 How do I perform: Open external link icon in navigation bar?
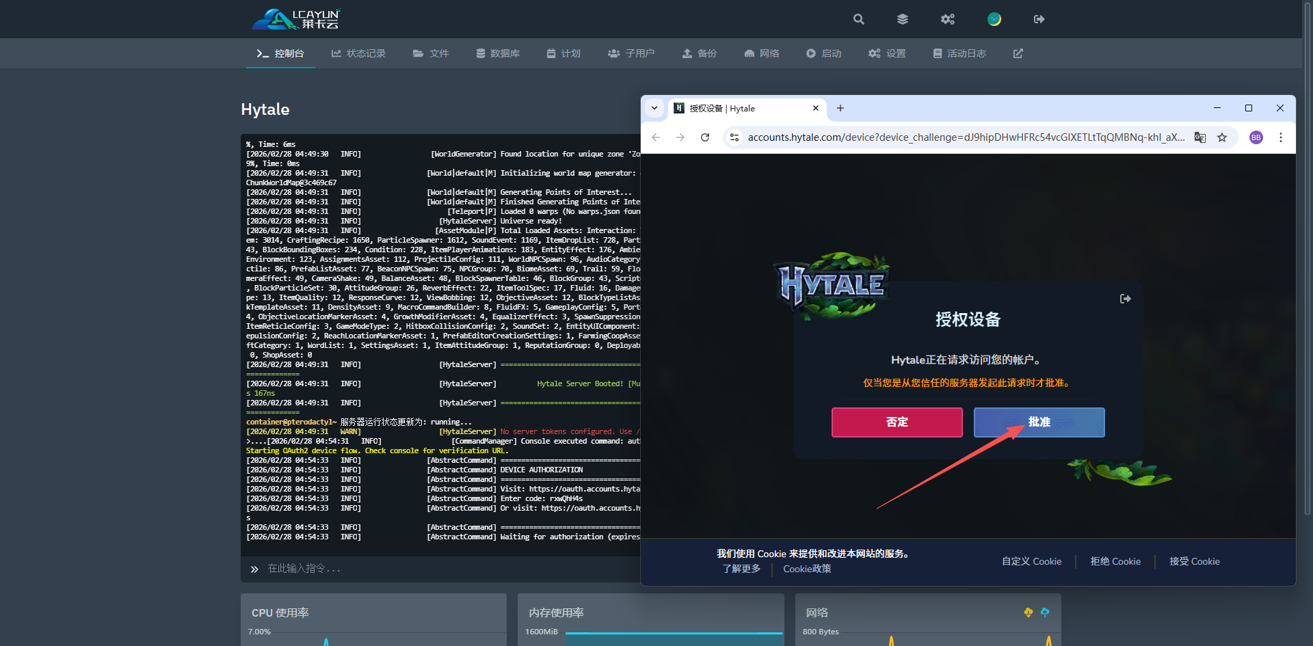(x=1018, y=53)
